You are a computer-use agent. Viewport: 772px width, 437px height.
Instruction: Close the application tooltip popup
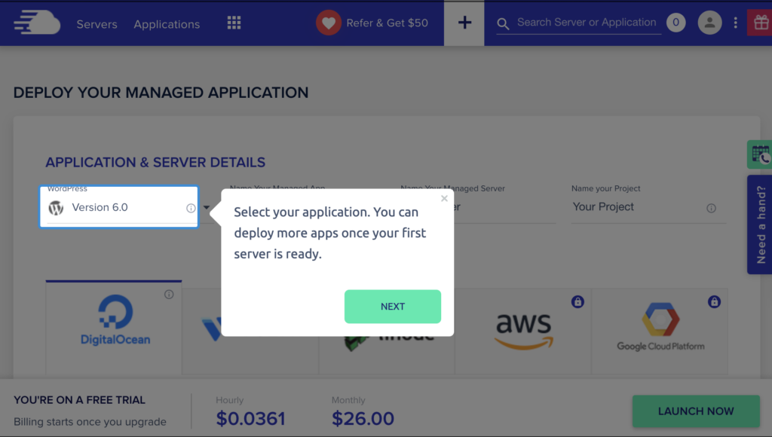[444, 198]
